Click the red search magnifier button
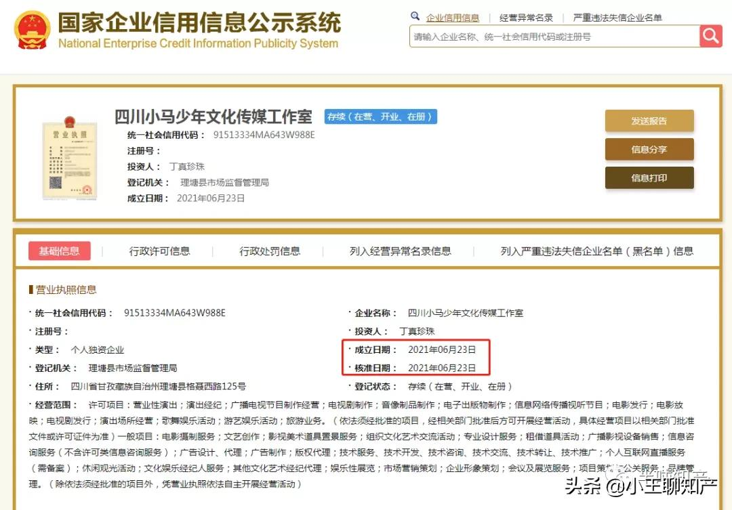The width and height of the screenshot is (732, 510). pyautogui.click(x=710, y=37)
